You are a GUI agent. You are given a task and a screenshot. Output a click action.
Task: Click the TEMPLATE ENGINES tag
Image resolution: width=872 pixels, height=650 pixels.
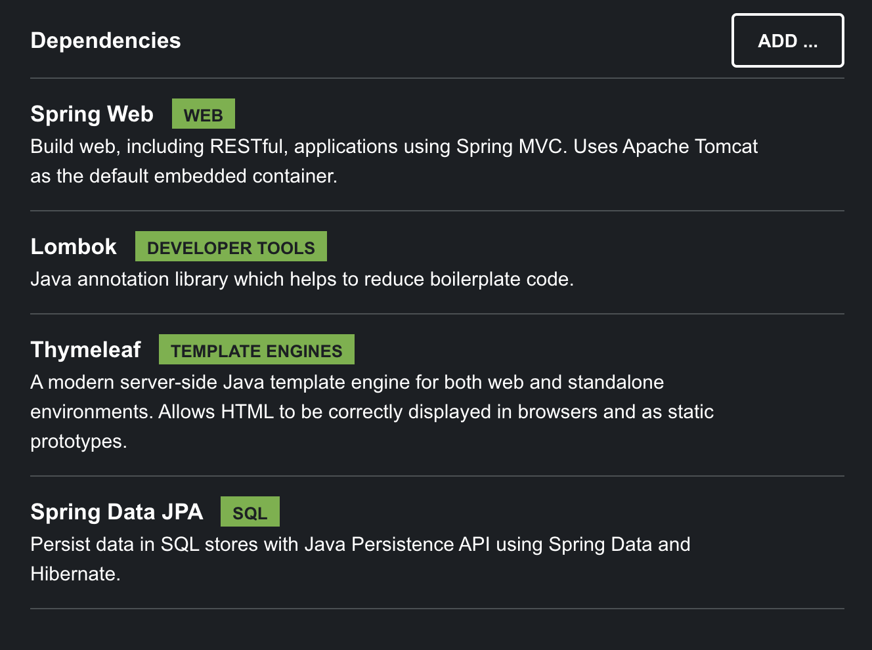click(257, 350)
